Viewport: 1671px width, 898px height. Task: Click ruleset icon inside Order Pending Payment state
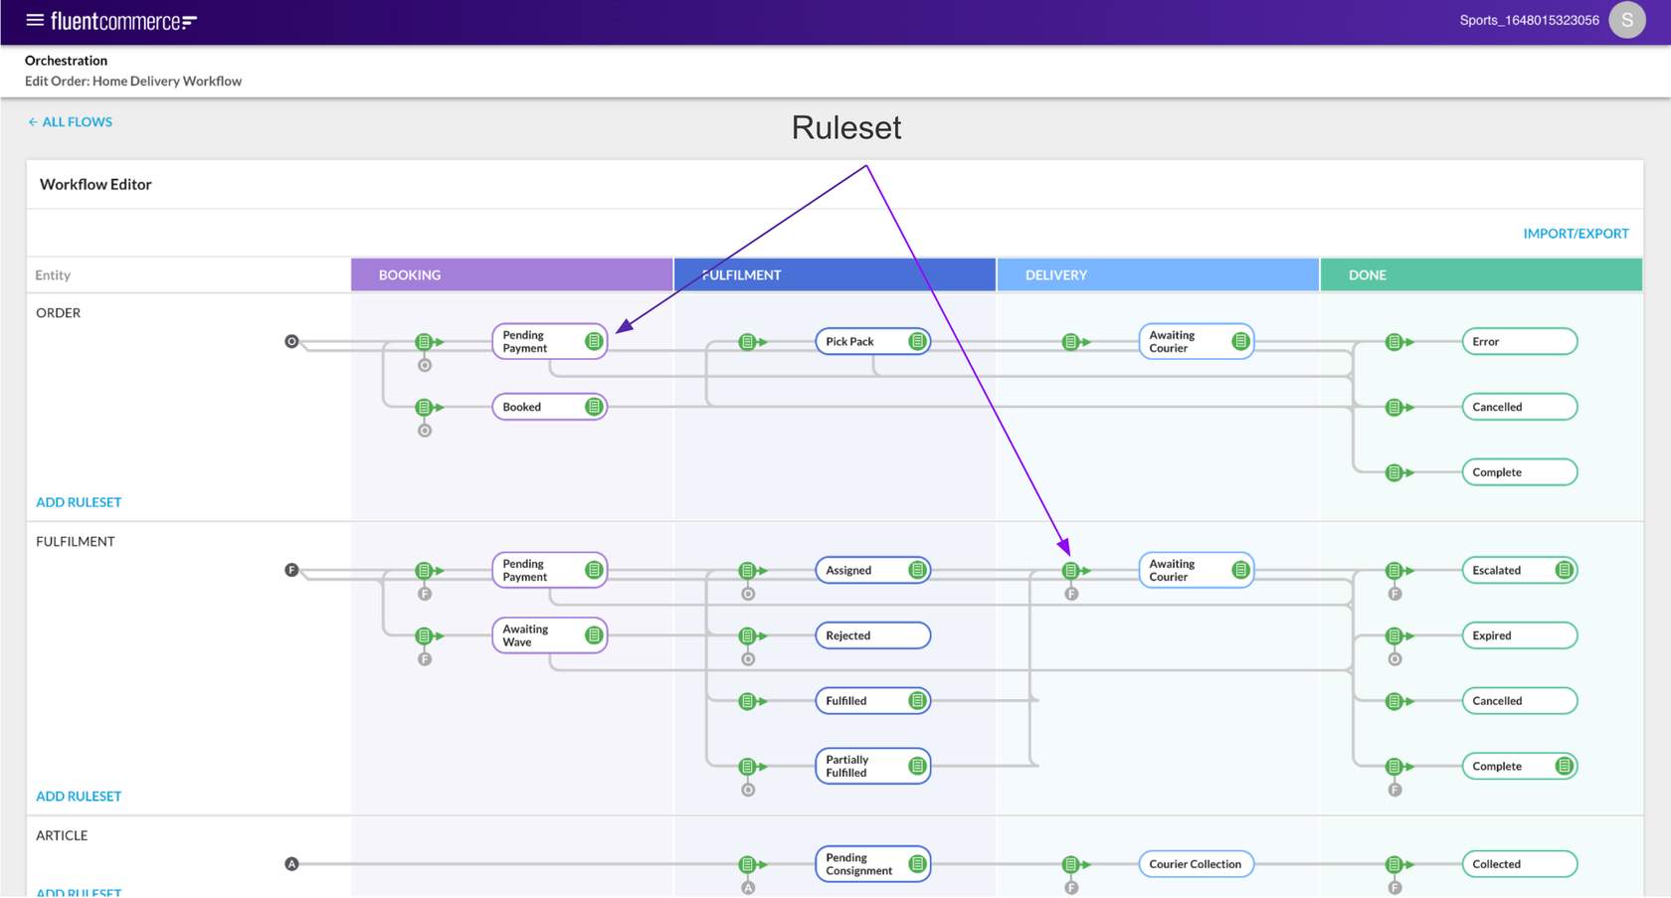pos(594,341)
